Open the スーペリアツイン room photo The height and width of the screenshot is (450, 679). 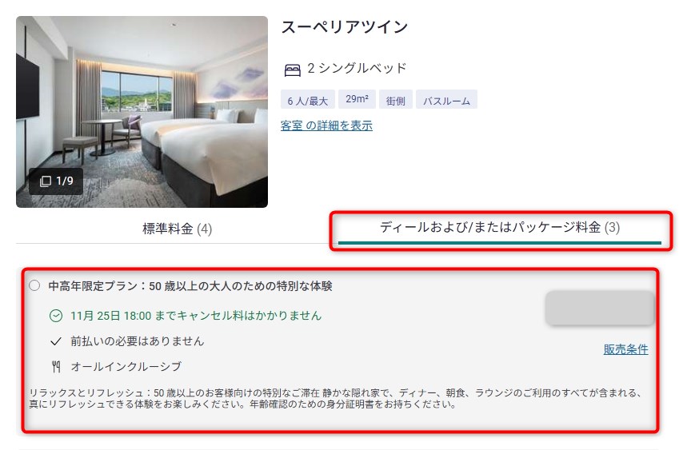[142, 112]
